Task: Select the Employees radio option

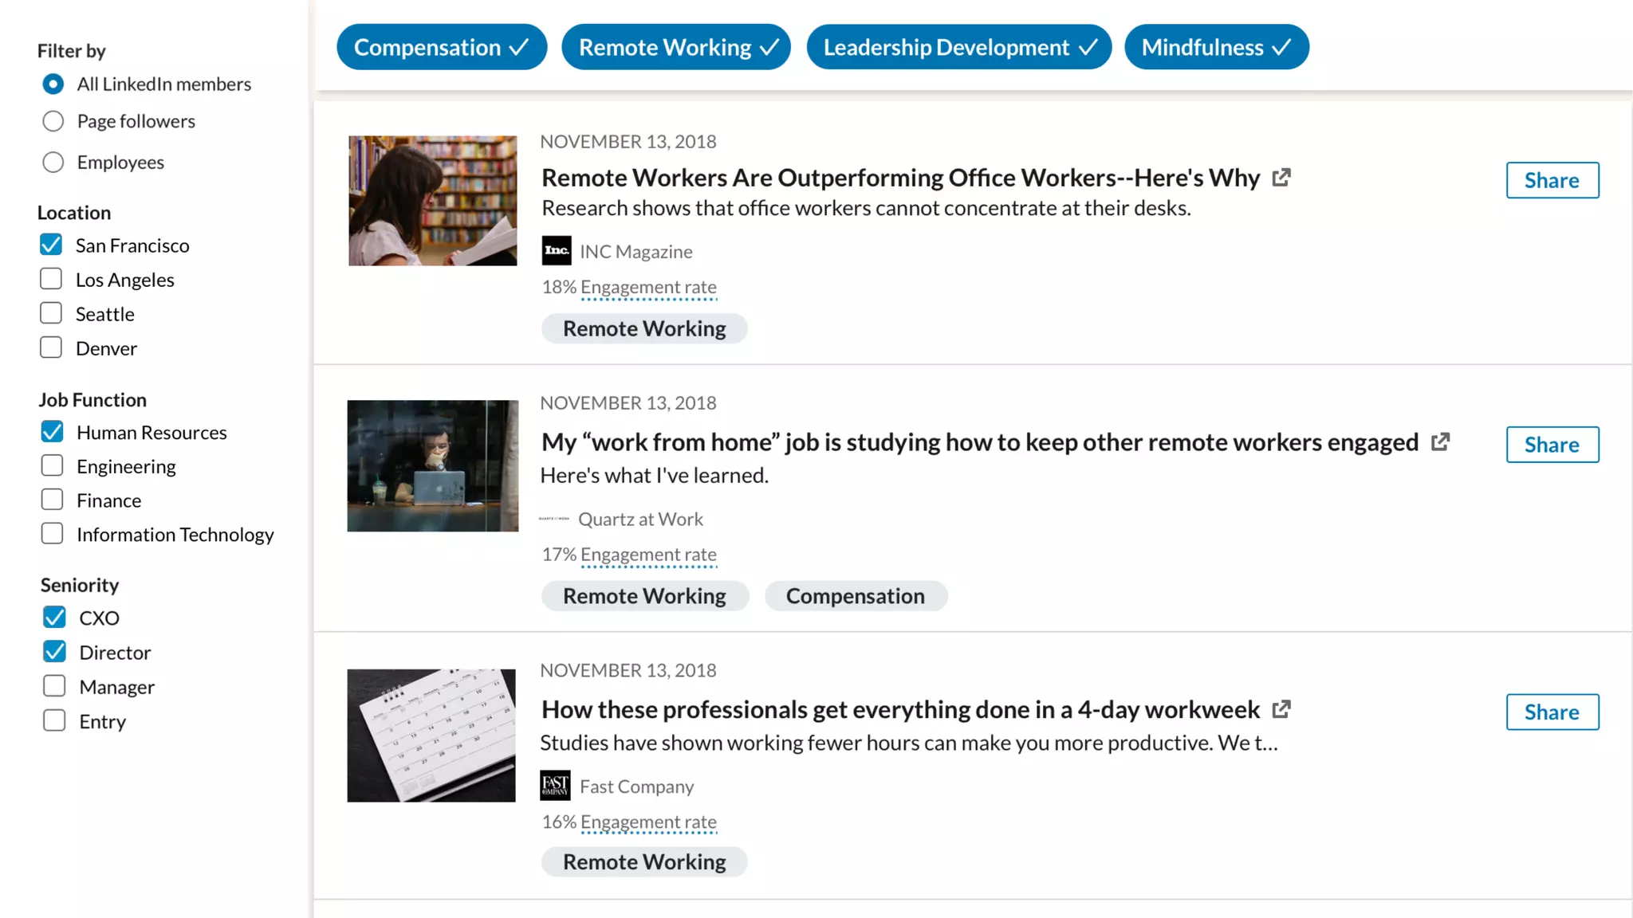Action: (x=53, y=163)
